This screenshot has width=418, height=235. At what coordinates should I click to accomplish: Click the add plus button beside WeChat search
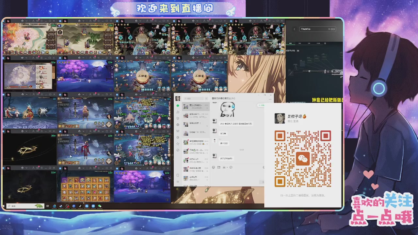[206, 98]
